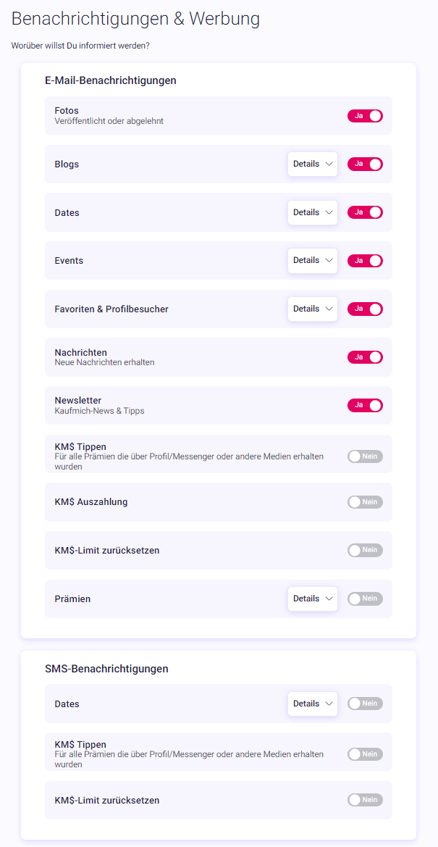Disable the Fotos email notification toggle

[x=365, y=116]
